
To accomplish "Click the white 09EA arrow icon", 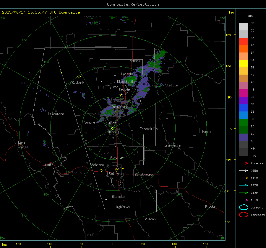I will click(244, 171).
